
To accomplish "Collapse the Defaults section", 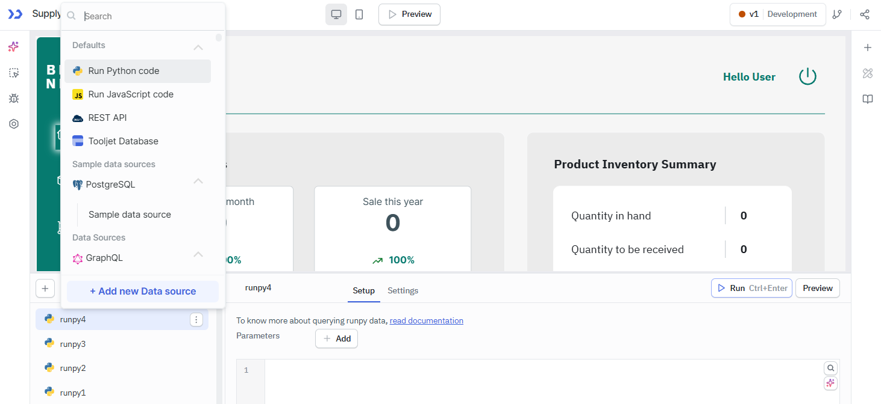I will click(198, 47).
